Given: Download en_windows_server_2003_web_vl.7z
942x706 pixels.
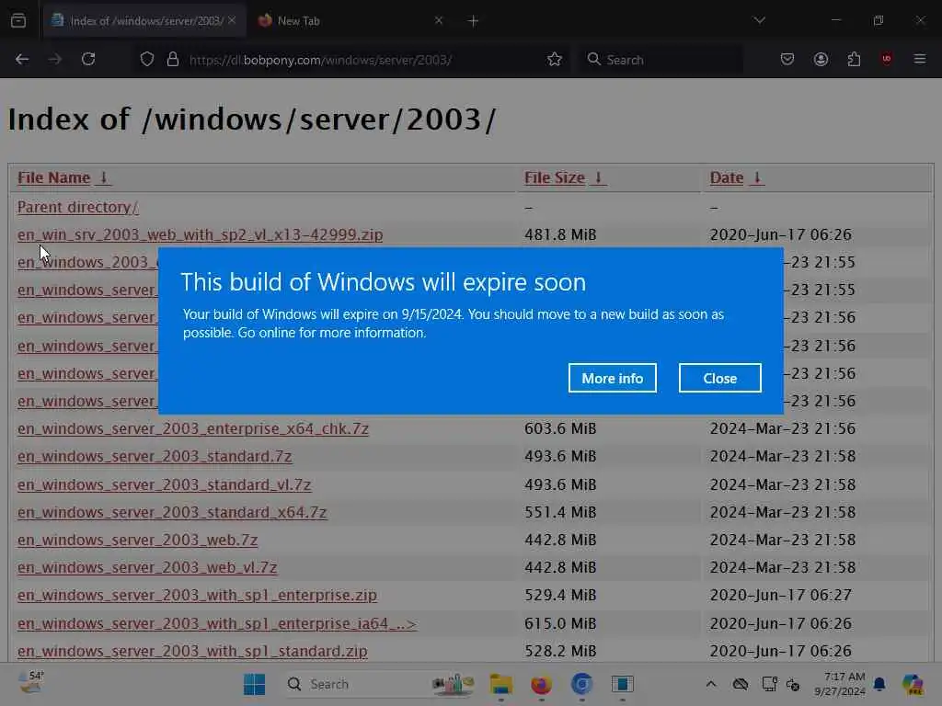Looking at the screenshot, I should 147,567.
